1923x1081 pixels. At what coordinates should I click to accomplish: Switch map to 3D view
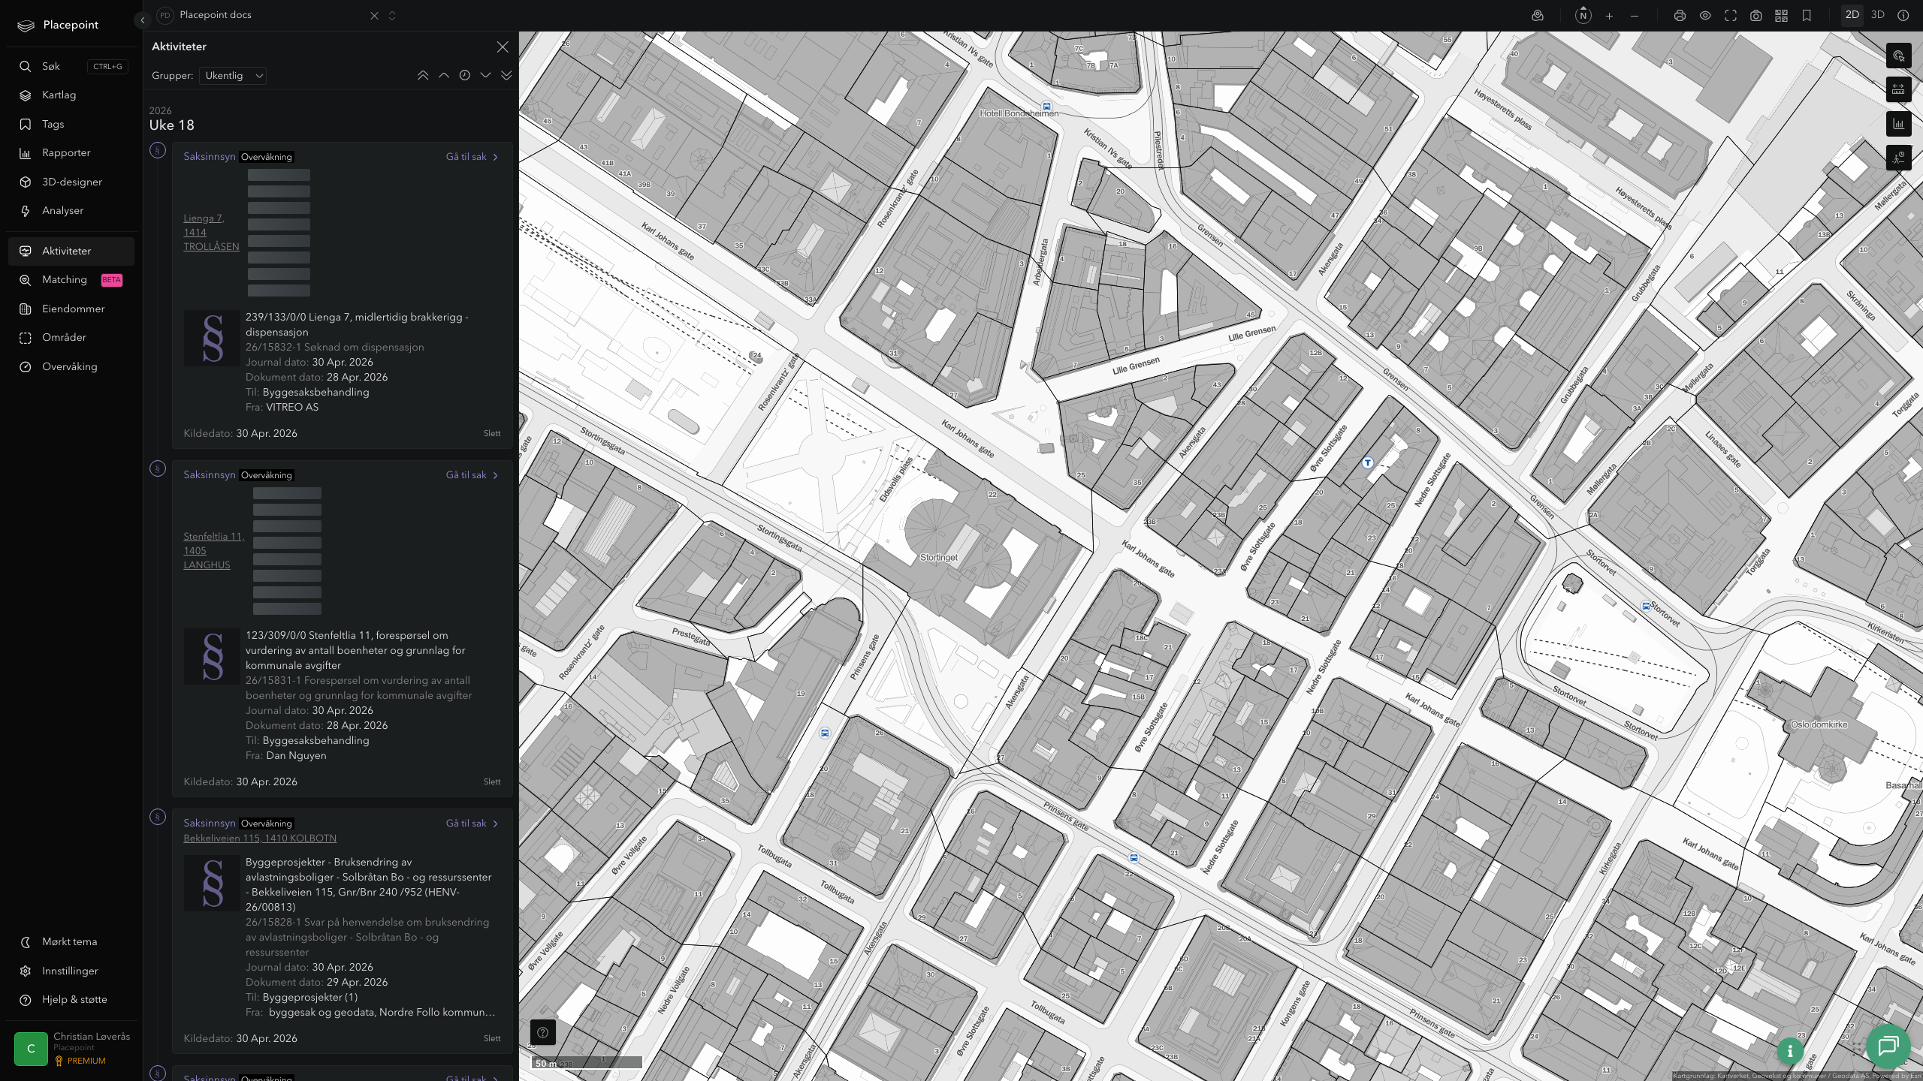coord(1878,15)
